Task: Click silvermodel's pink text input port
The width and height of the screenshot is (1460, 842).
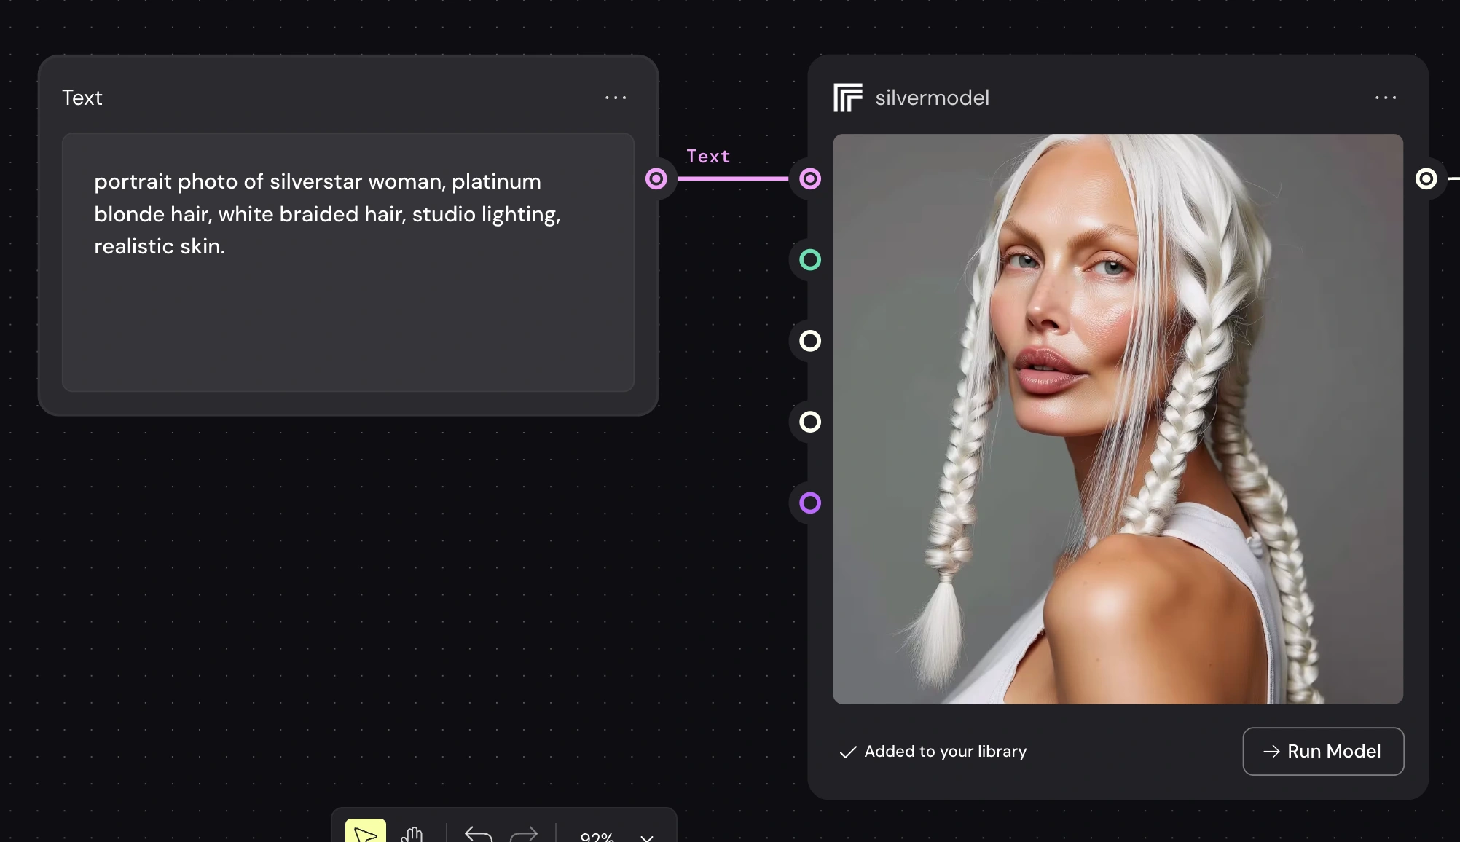Action: tap(810, 178)
